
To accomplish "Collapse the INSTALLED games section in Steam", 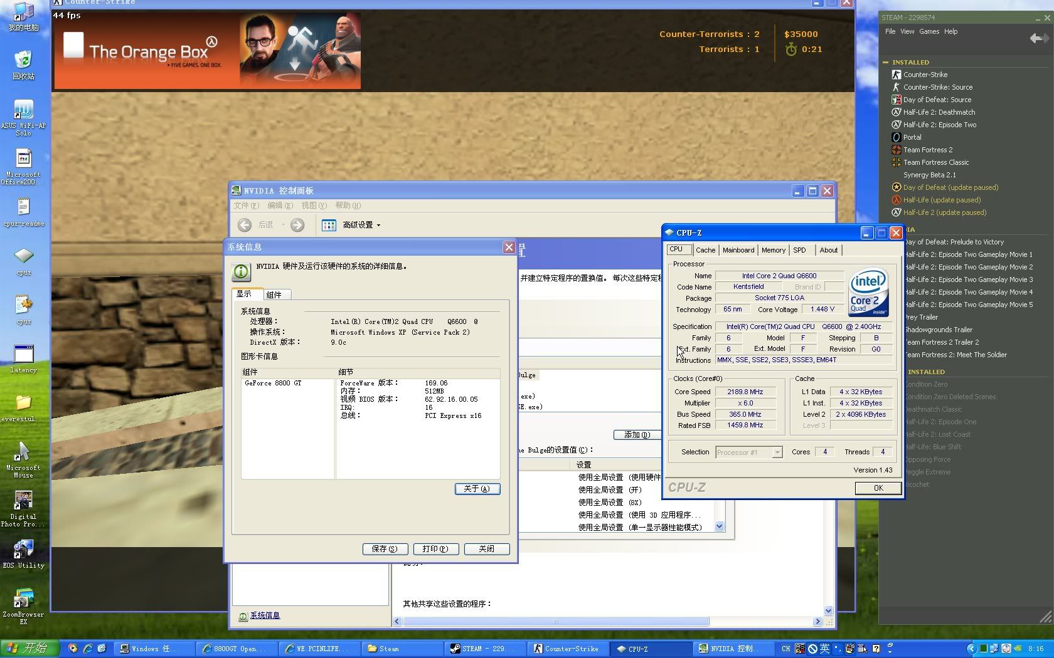I will [x=885, y=62].
